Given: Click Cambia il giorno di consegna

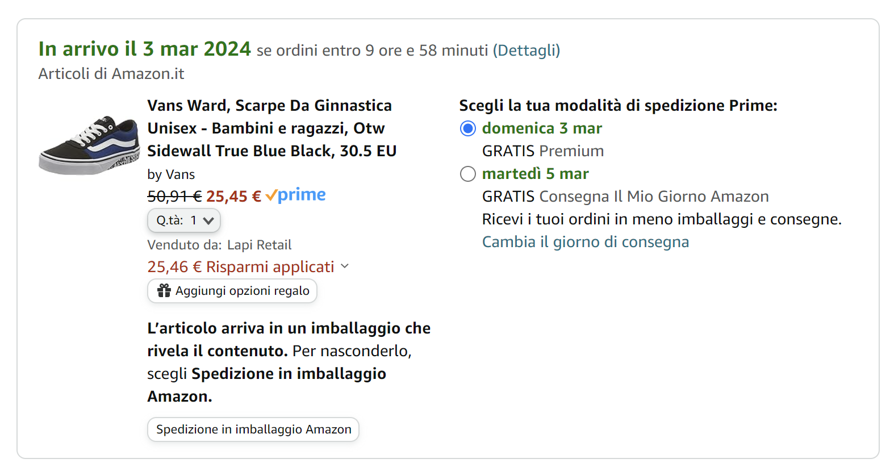Looking at the screenshot, I should pyautogui.click(x=586, y=241).
